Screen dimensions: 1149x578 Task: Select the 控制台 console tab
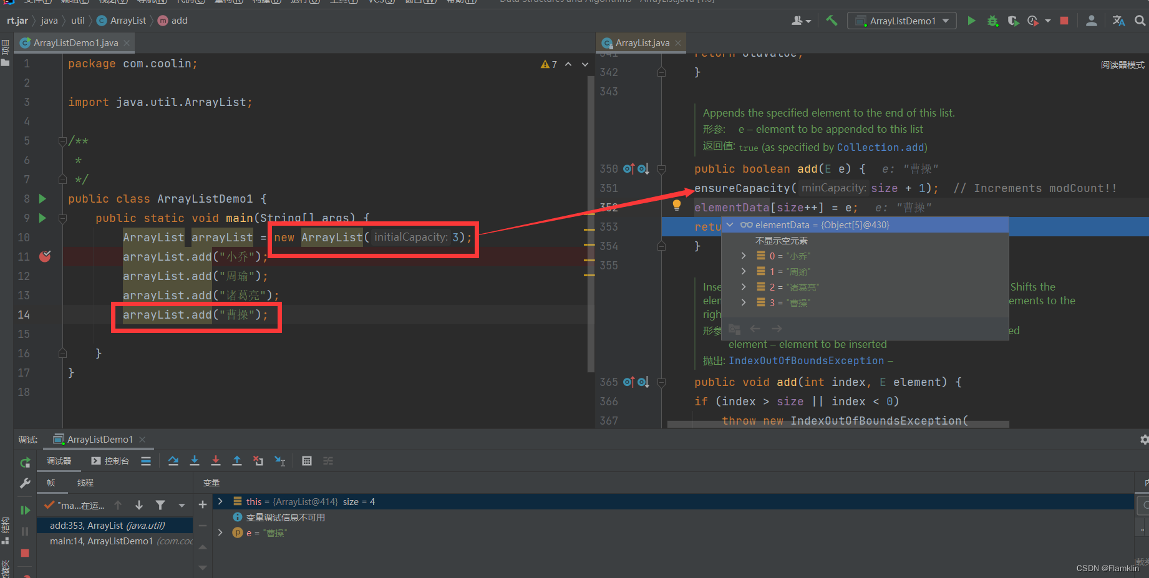[x=110, y=461]
